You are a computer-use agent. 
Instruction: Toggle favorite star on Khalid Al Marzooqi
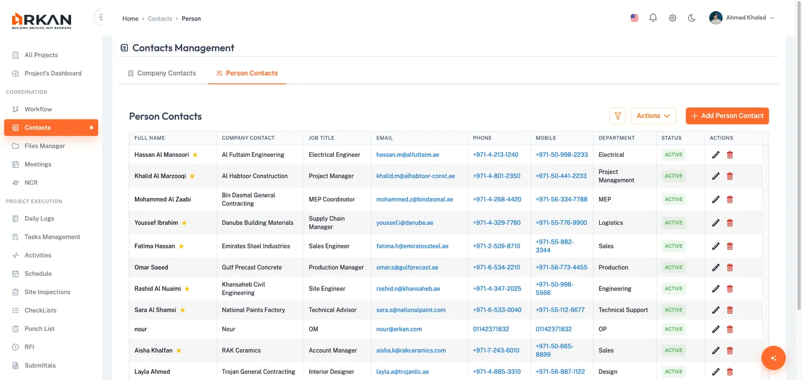coord(191,176)
